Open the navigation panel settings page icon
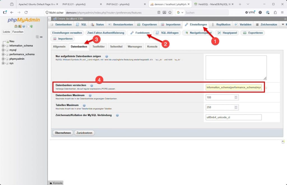 click(x=27, y=26)
